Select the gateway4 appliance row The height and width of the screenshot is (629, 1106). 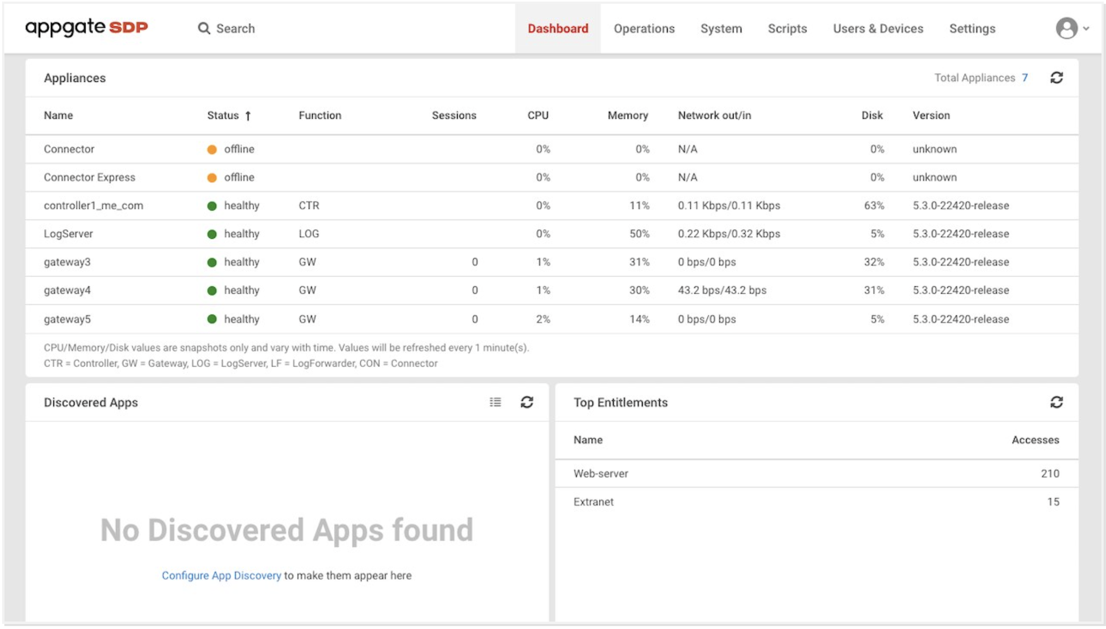coord(68,290)
